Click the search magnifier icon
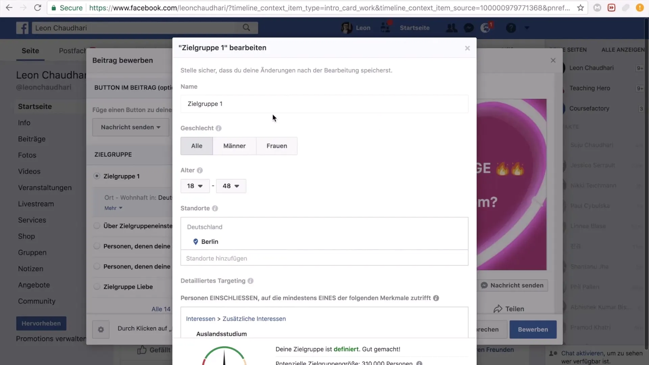 (x=246, y=28)
